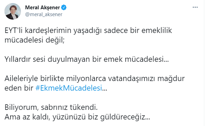Viewport: 206px width, 126px height.
Task: Click the blue verified checkmark badge
Action: [x=64, y=8]
